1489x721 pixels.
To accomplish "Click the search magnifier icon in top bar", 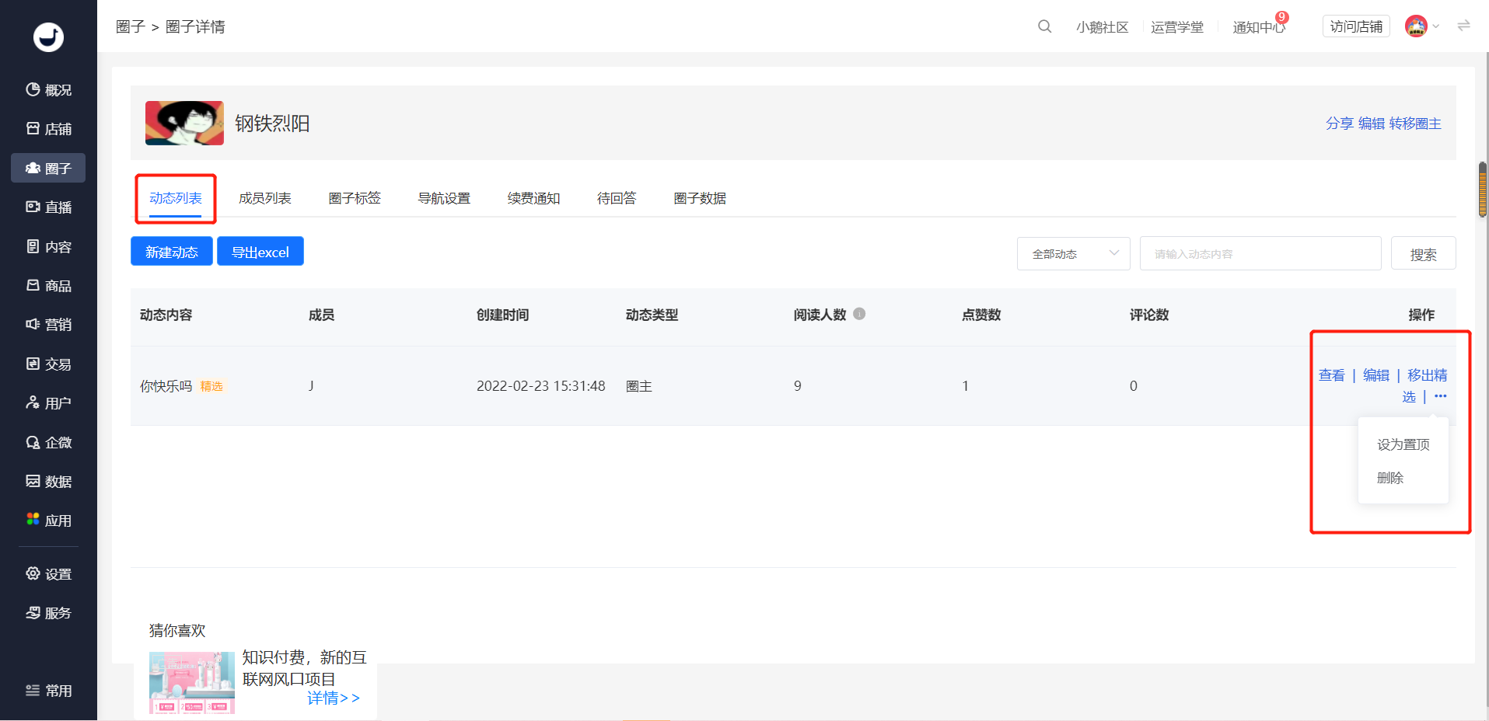I will (1044, 26).
